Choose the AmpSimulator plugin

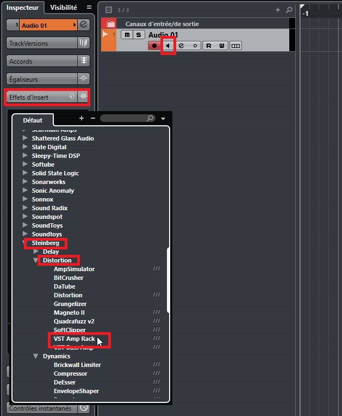point(74,269)
